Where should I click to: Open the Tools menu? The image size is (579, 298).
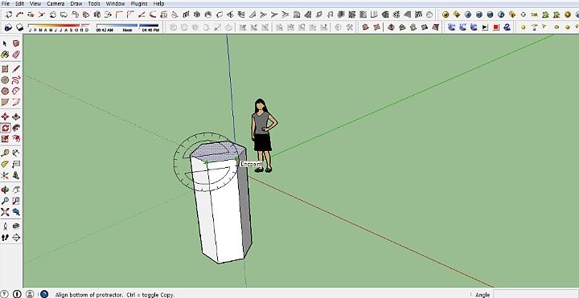[94, 3]
